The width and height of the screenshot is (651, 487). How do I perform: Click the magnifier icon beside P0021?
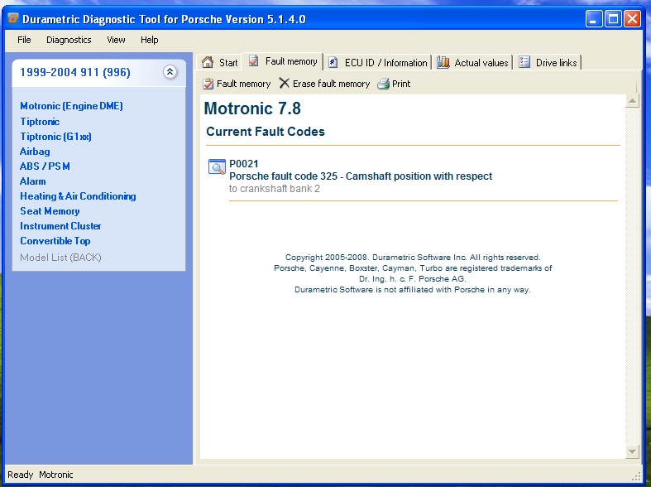[x=217, y=166]
